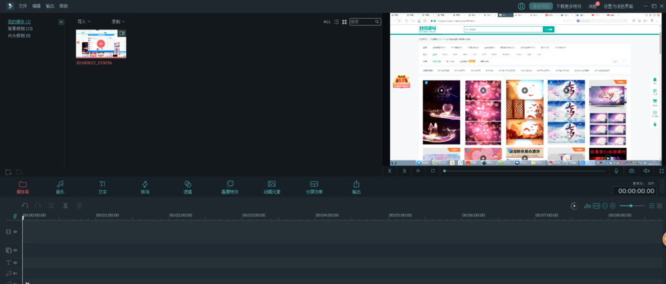
Task: Click the zoom-to-fit timeline icon
Action: pyautogui.click(x=596, y=206)
